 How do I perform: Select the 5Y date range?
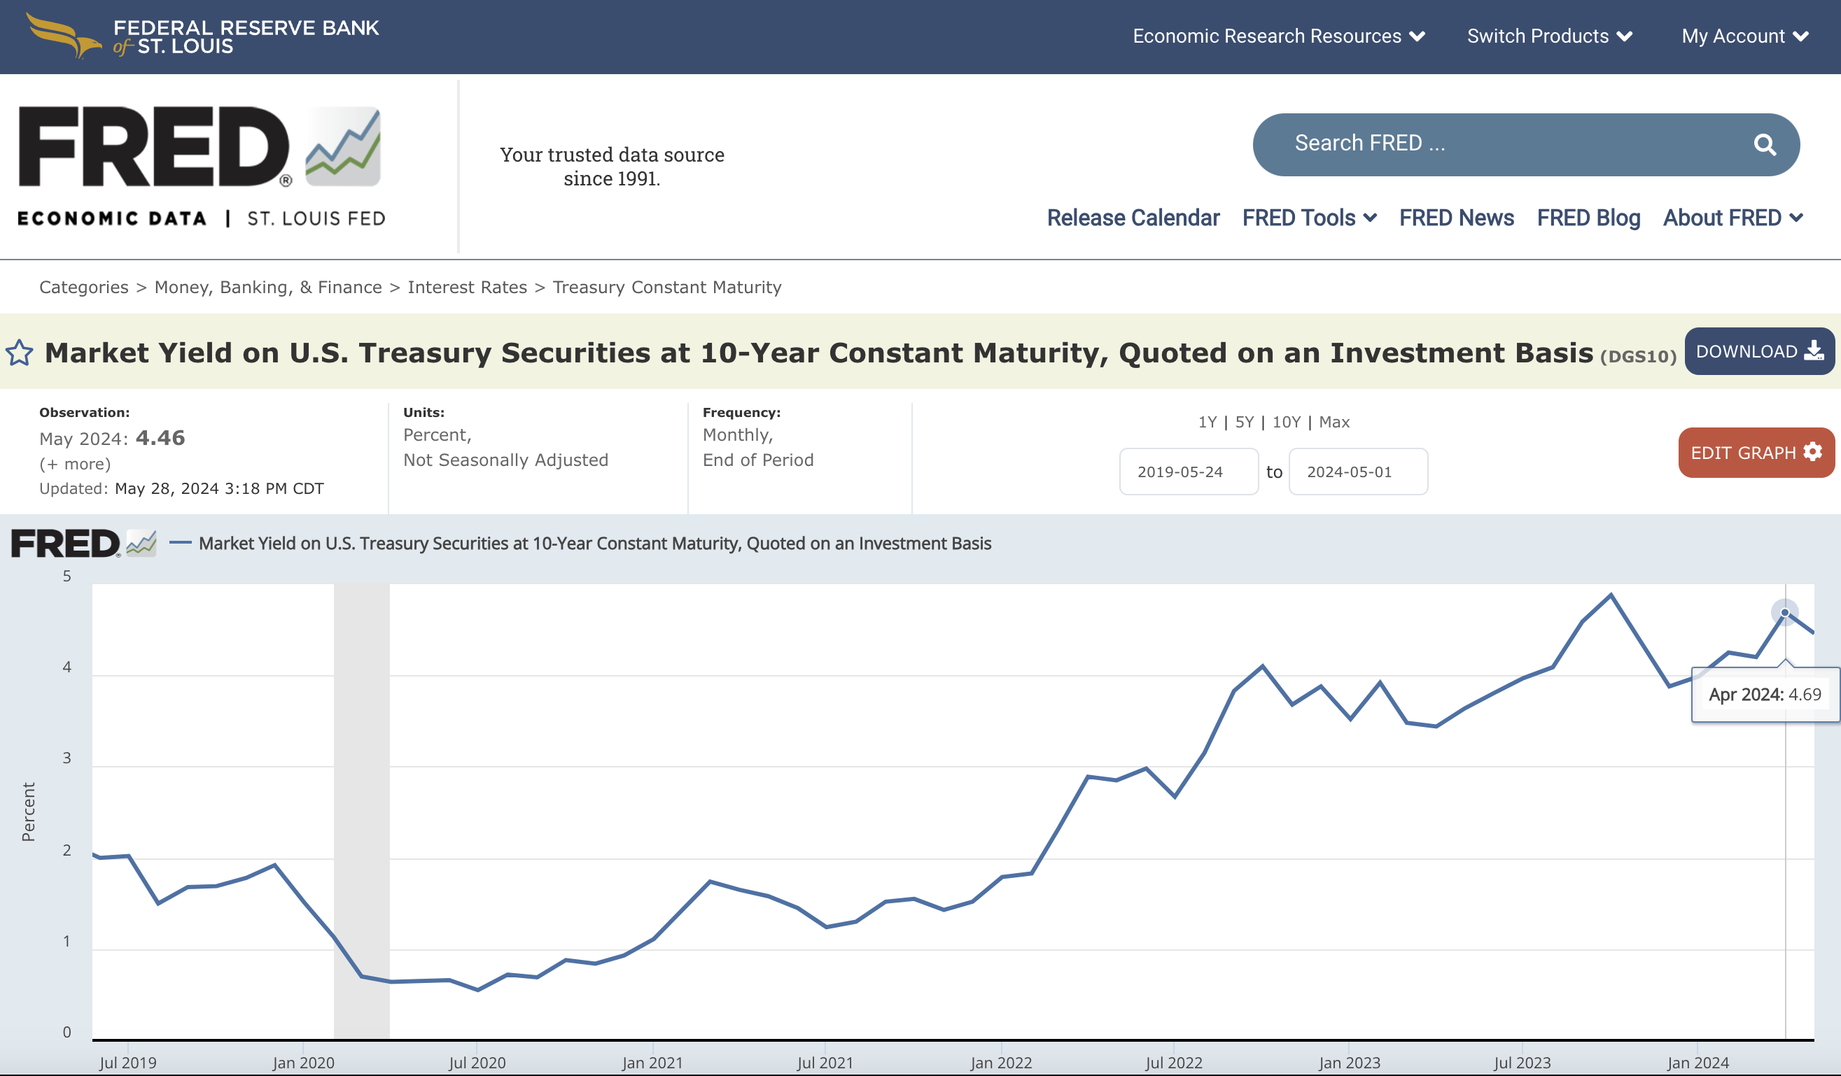coord(1244,422)
